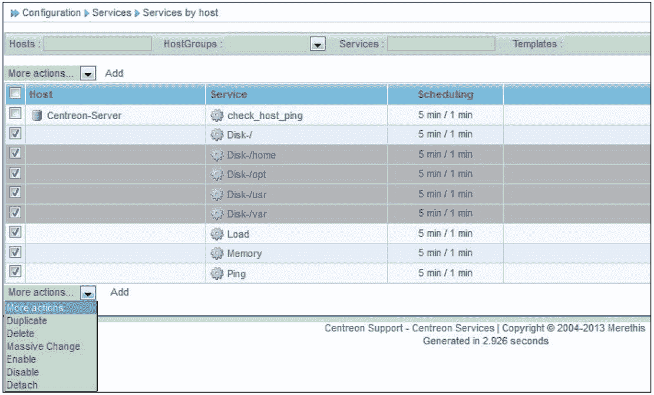The height and width of the screenshot is (395, 654).
Task: Click the gear icon next to Disk-/opt
Action: [x=217, y=175]
